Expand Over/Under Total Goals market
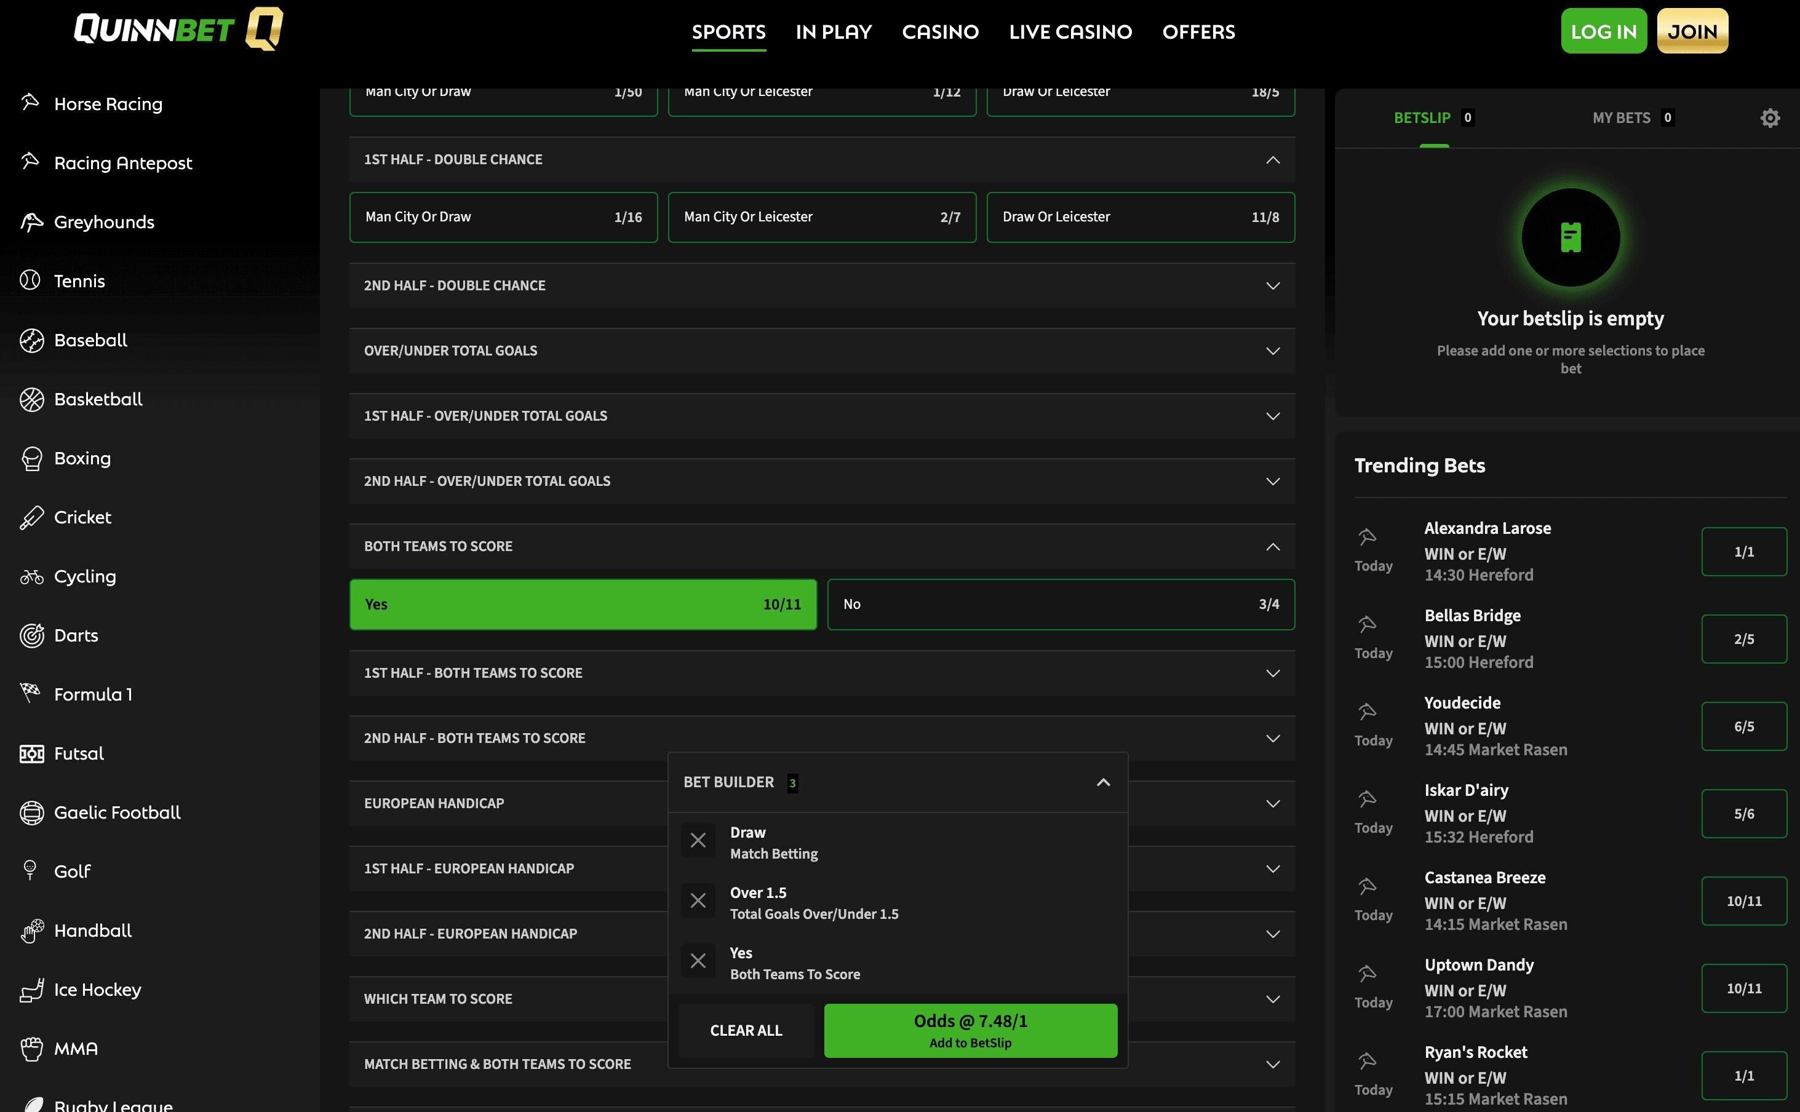This screenshot has height=1112, width=1800. tap(822, 351)
